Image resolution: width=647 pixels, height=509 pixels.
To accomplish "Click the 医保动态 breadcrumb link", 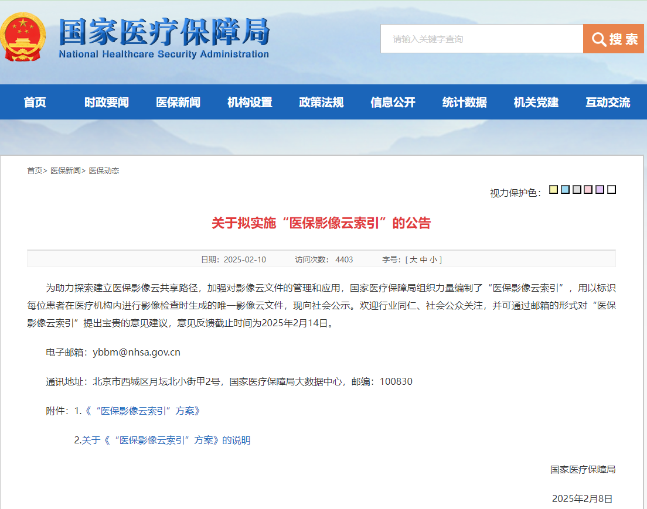I will coord(104,171).
